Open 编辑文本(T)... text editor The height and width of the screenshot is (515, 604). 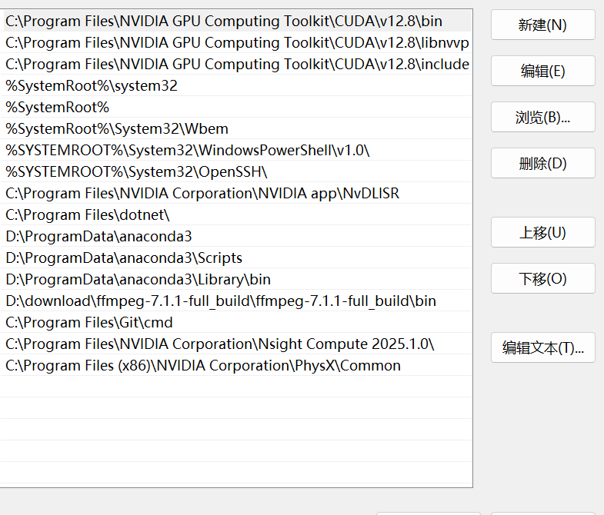pos(542,348)
